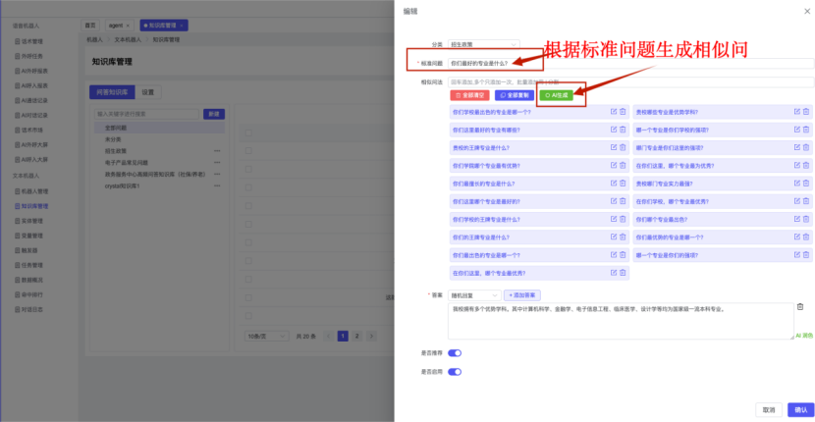Click the green AI生成 button
Image resolution: width=815 pixels, height=422 pixels.
click(x=556, y=95)
